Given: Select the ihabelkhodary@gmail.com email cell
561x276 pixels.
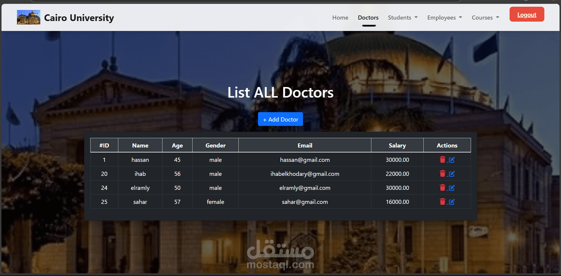Looking at the screenshot, I should click(x=305, y=174).
